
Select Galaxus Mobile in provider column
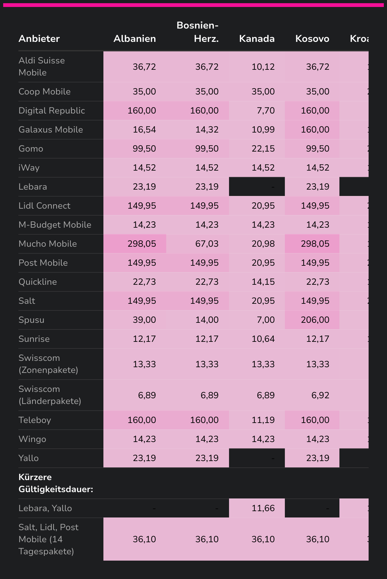click(51, 130)
